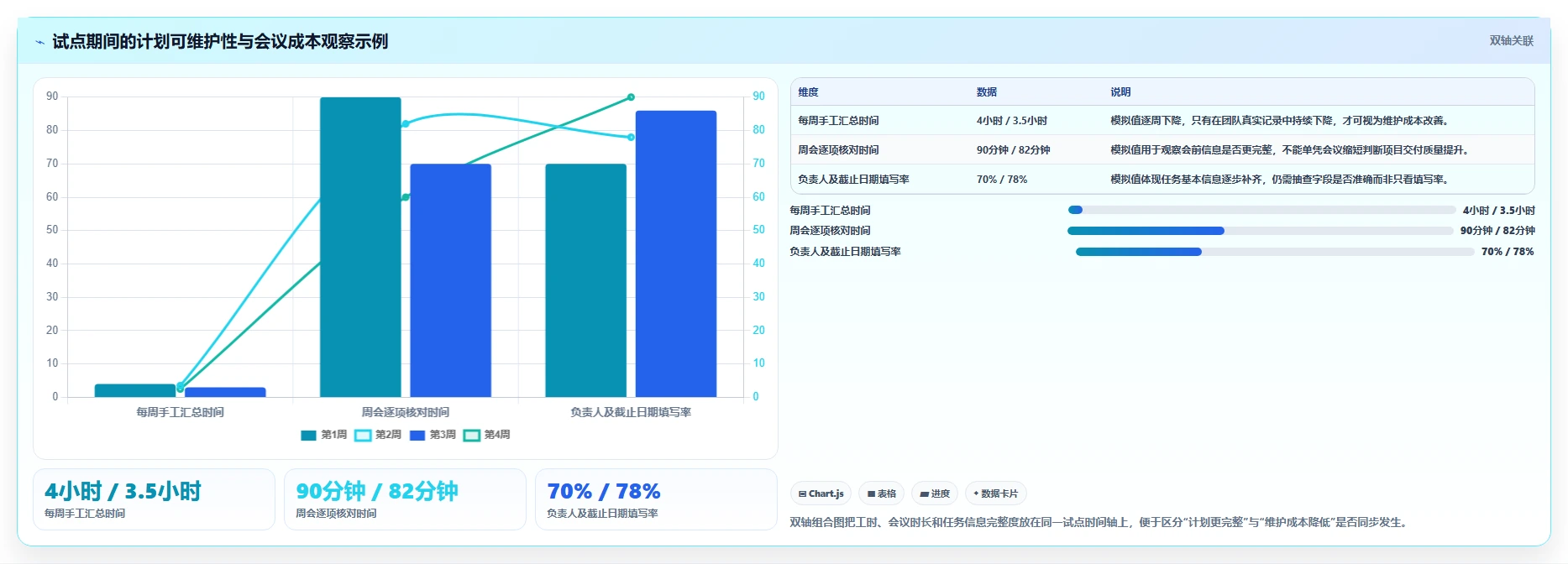The width and height of the screenshot is (1568, 564).
Task: Click the 数据 column header
Action: pyautogui.click(x=987, y=92)
